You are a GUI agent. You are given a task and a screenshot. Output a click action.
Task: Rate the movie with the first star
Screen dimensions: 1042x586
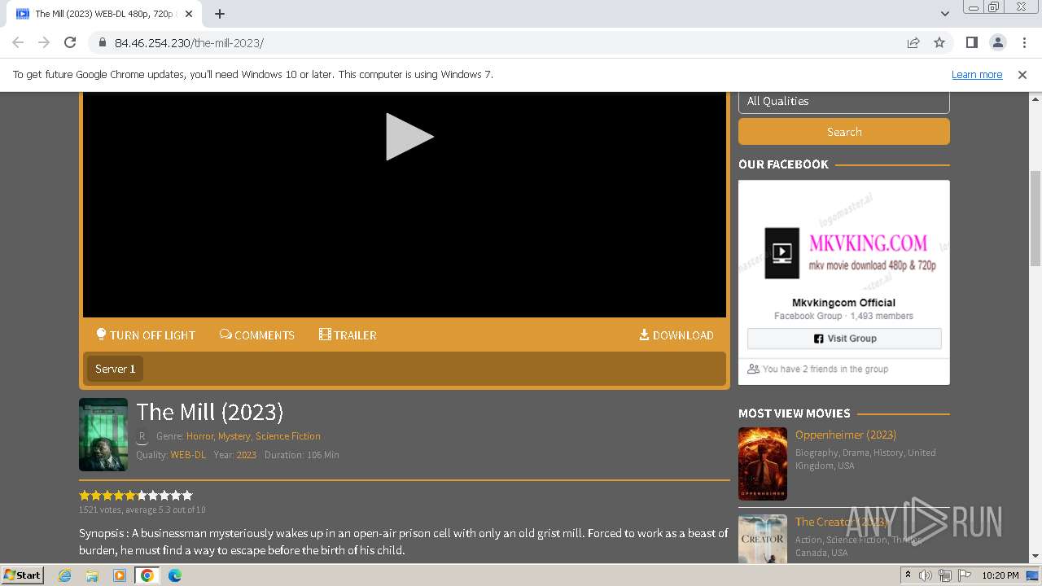coord(85,495)
